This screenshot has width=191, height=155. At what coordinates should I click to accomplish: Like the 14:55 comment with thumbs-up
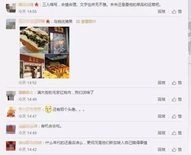click(177, 12)
